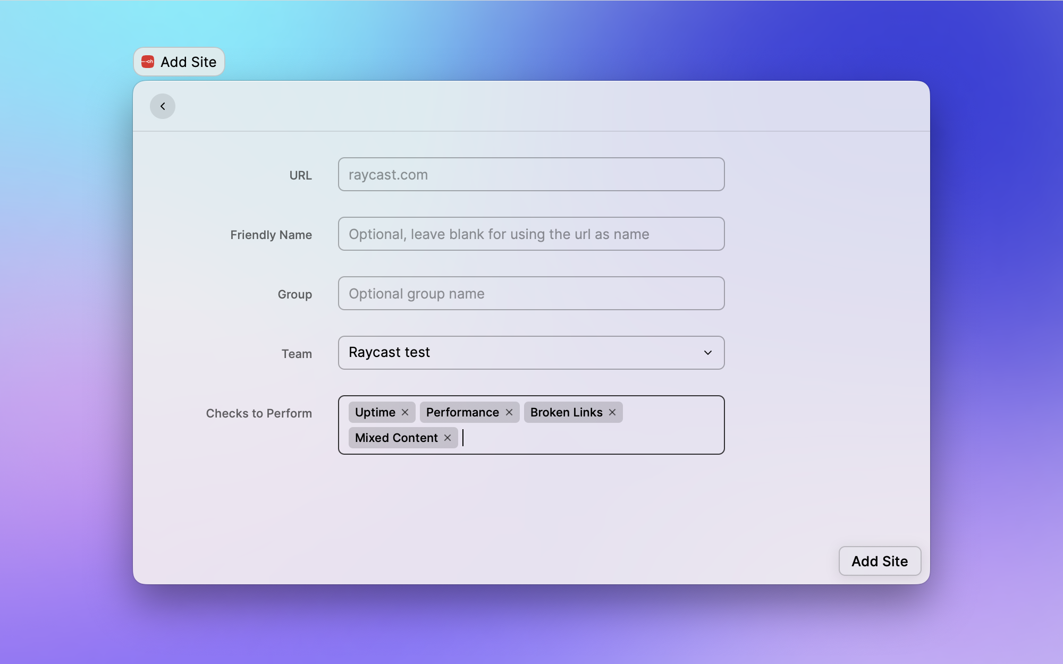Remove the Performance check via its X

[509, 412]
